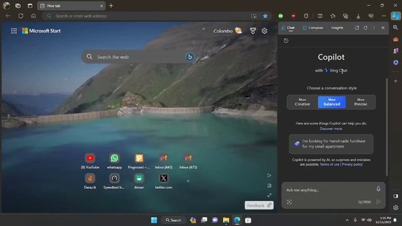Show hidden system tray icons
The height and width of the screenshot is (226, 402).
coord(347,220)
